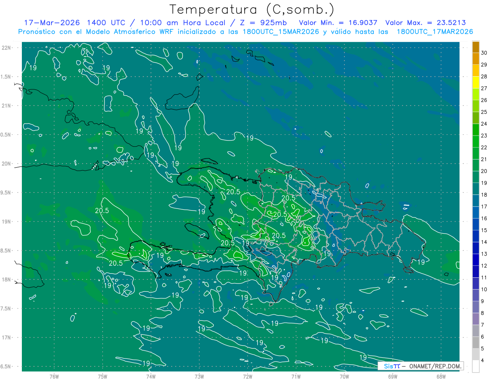Click the "20N" latitude axis label
Screen dimensions: 495x382
(x=7, y=164)
